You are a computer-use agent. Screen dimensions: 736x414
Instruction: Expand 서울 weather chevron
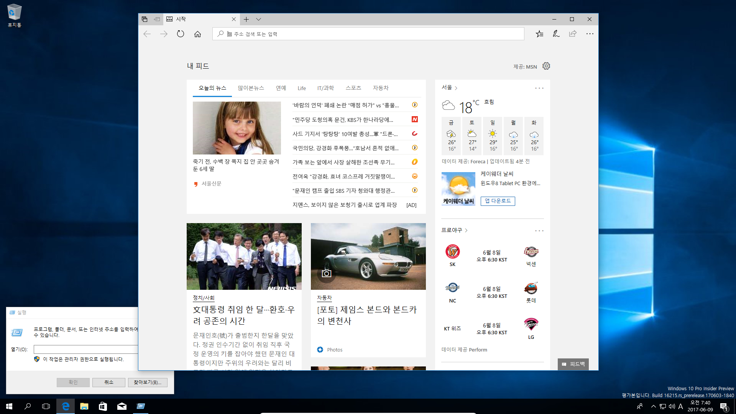coord(456,88)
